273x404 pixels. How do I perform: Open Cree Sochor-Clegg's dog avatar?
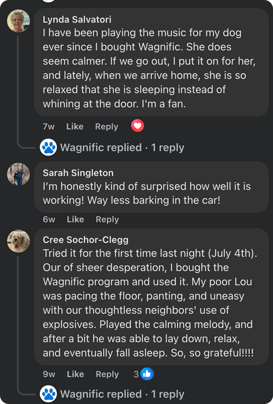pos(18,241)
